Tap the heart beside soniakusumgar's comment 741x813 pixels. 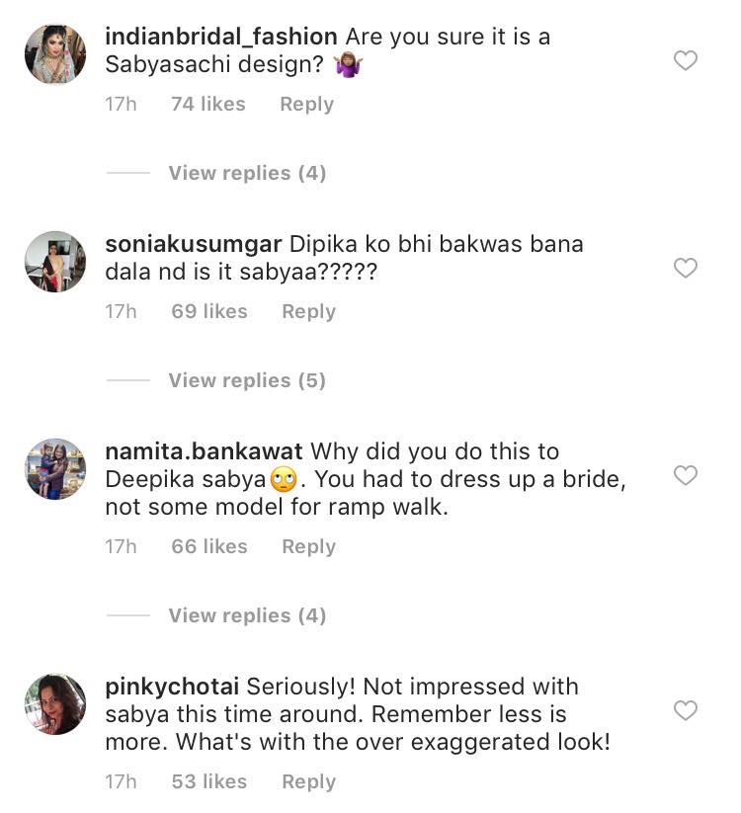tap(685, 268)
